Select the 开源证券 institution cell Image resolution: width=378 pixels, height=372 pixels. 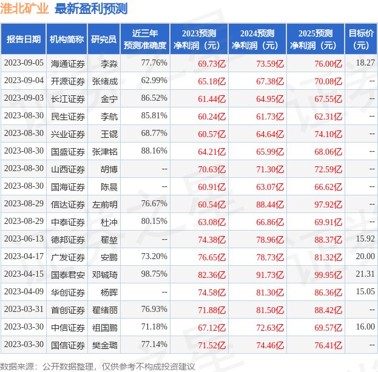pyautogui.click(x=68, y=81)
